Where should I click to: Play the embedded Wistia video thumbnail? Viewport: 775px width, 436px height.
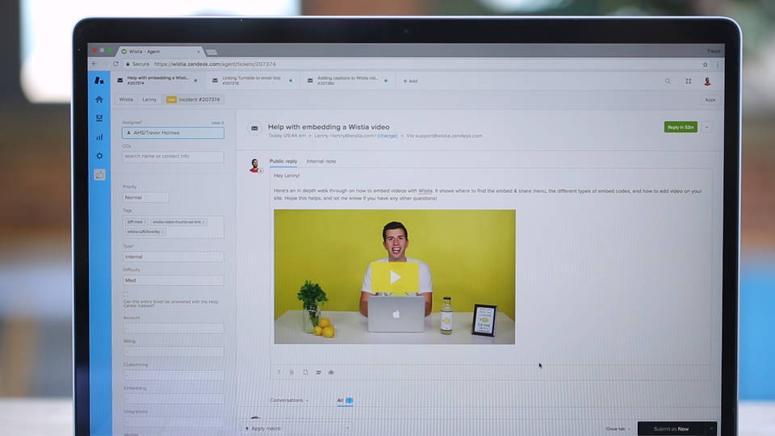395,277
